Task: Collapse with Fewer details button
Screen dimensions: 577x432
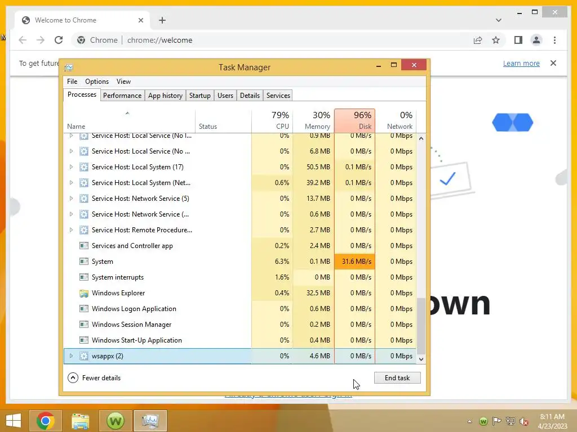Action: 94,377
